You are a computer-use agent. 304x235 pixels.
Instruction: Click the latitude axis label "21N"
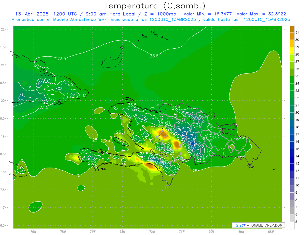pos(4,65)
